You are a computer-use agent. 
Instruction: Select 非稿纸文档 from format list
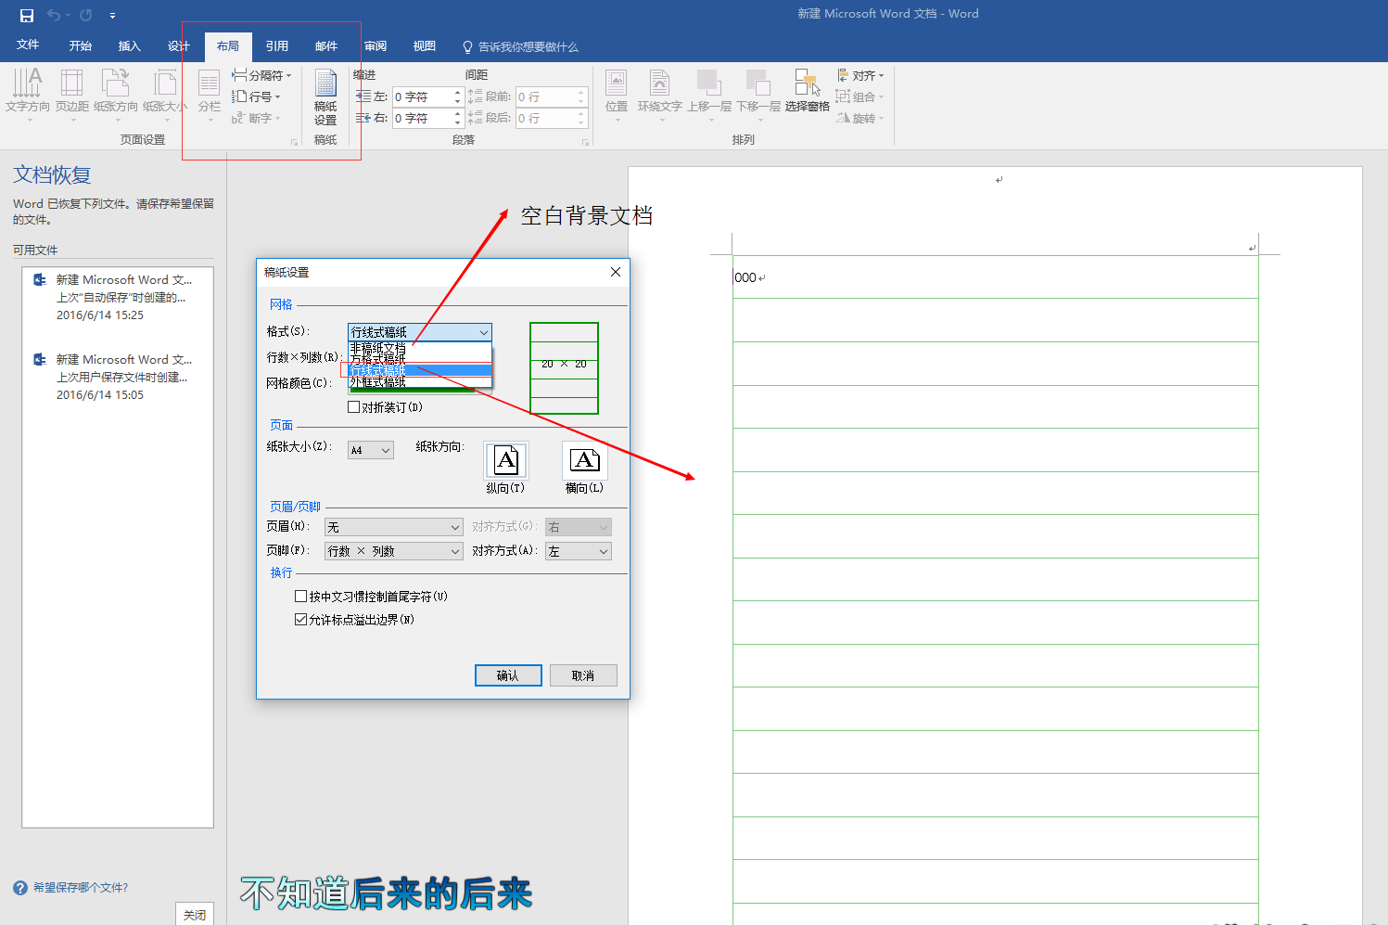[419, 348]
